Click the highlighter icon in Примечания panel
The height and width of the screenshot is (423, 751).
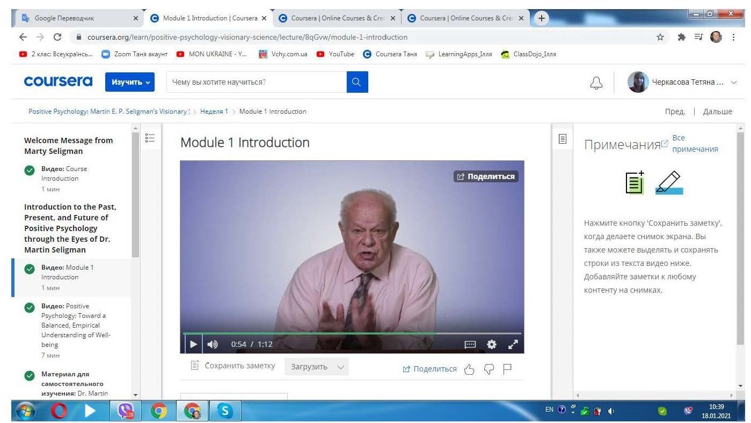(669, 182)
